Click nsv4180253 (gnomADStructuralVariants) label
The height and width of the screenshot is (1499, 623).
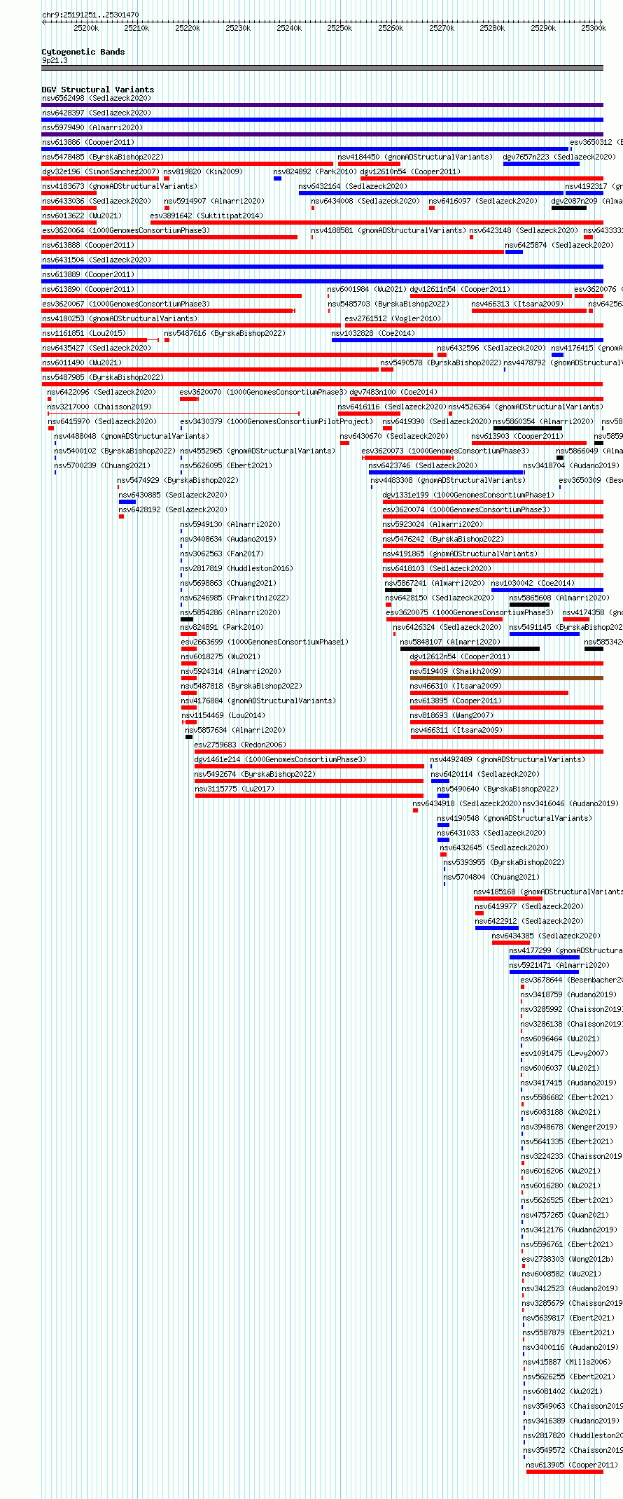(119, 318)
